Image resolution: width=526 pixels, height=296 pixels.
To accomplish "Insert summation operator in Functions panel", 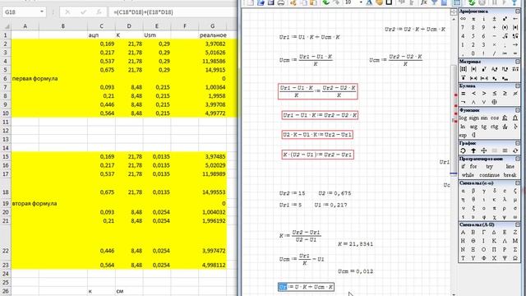I will [x=505, y=118].
